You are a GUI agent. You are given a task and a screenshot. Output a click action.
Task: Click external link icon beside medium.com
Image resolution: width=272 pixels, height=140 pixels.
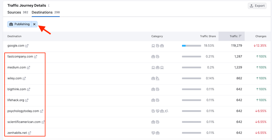pyautogui.click(x=29, y=68)
